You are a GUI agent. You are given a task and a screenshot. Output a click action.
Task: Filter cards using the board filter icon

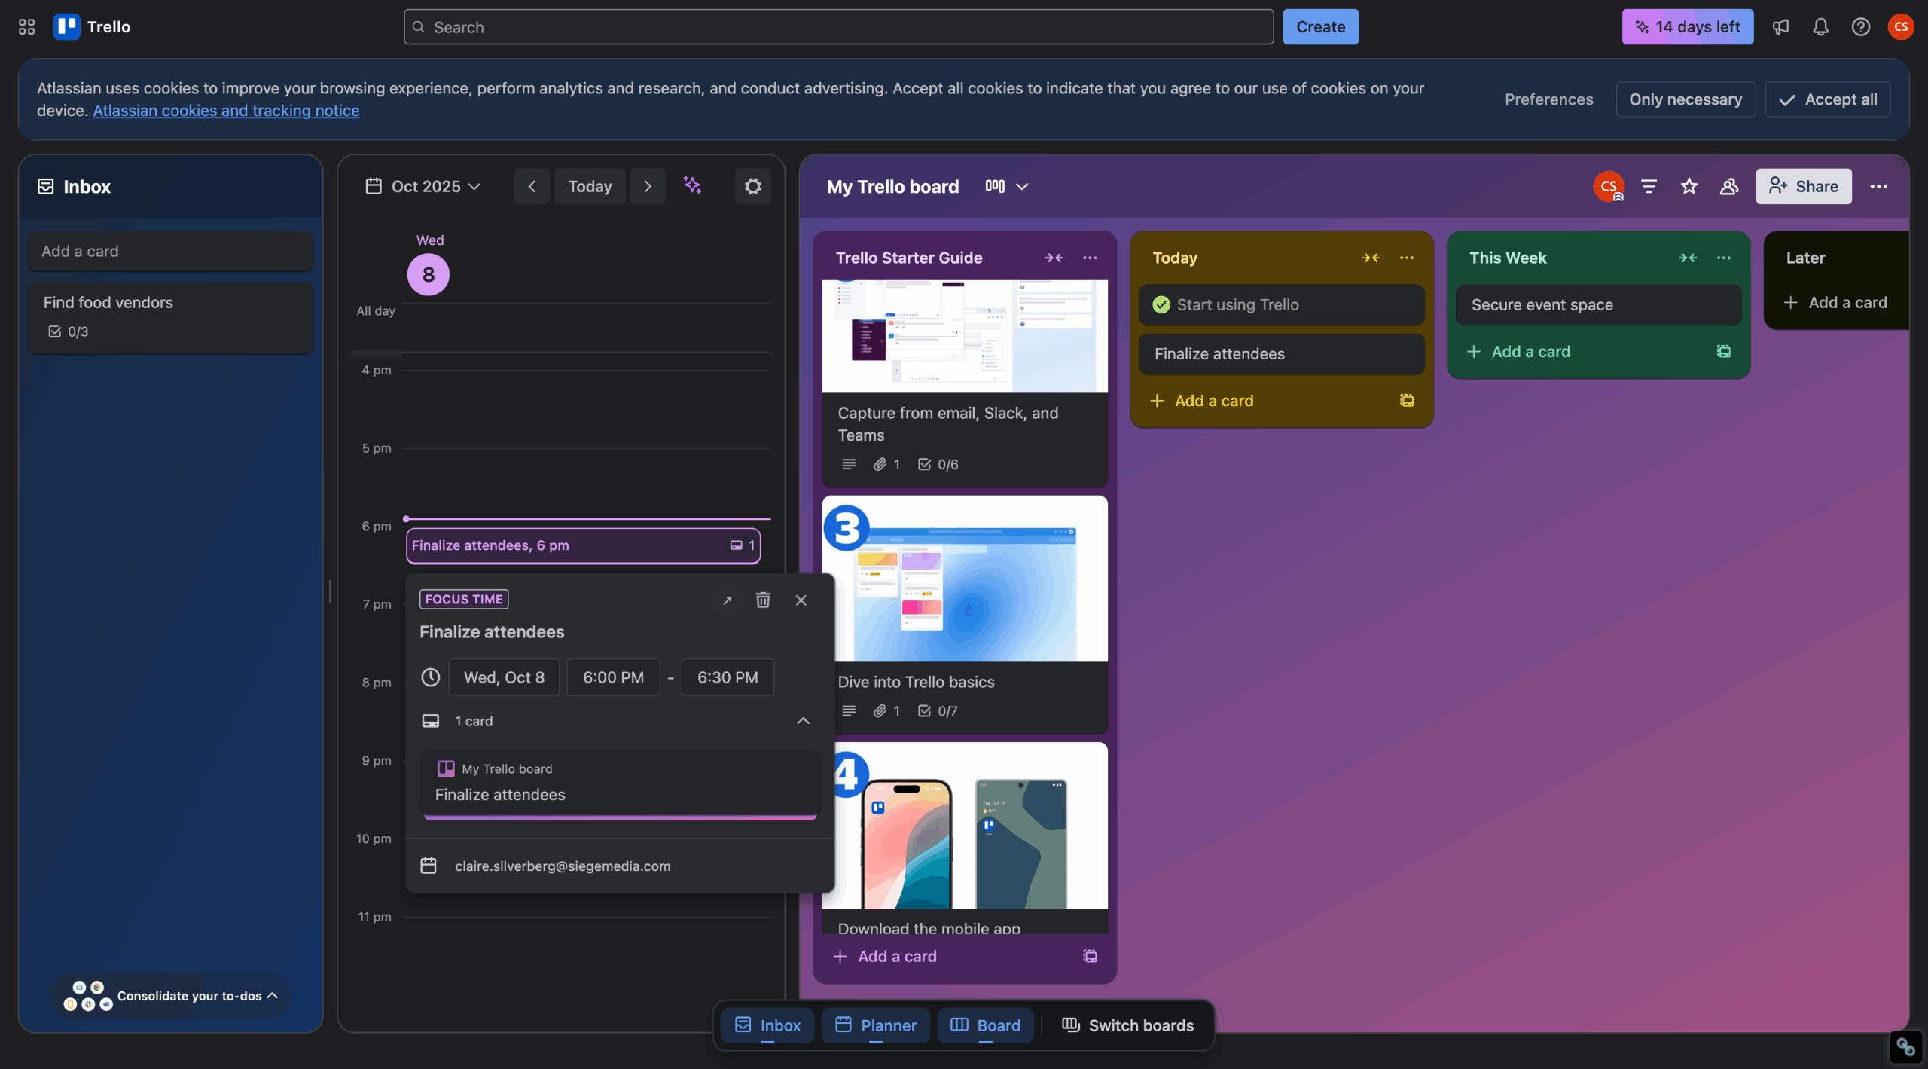1649,186
